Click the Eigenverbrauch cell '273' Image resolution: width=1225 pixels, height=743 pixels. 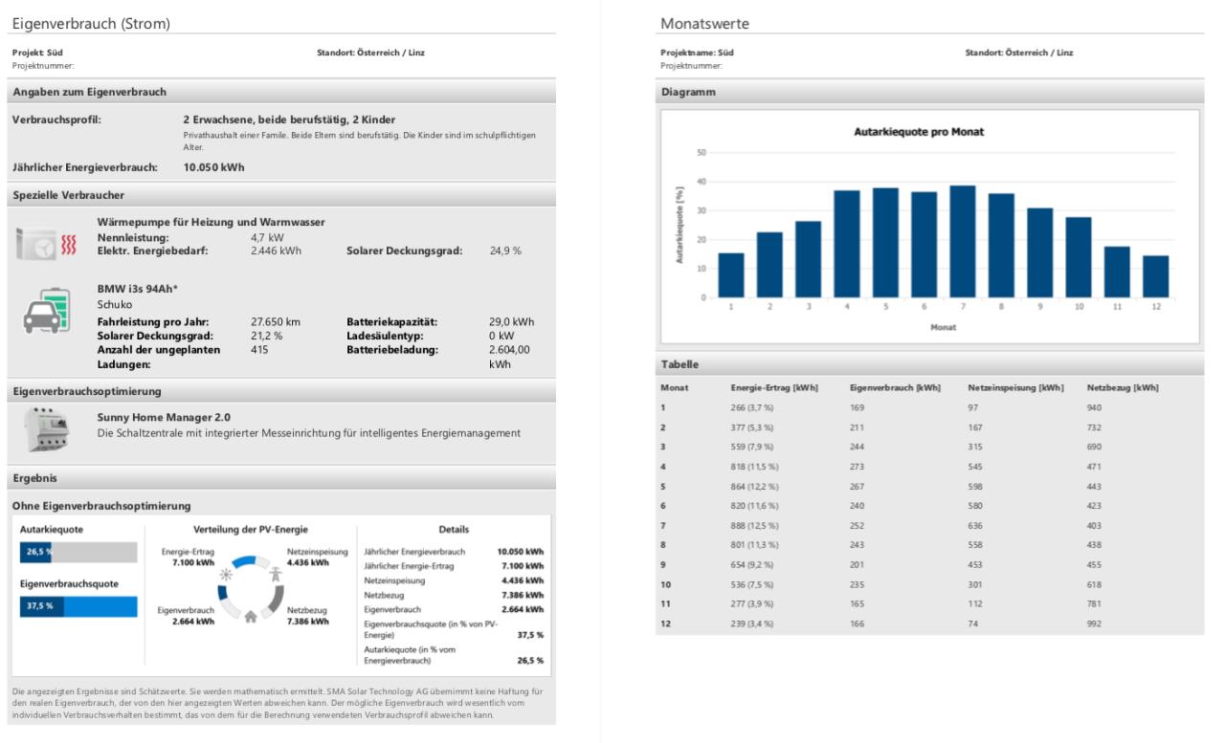point(857,467)
